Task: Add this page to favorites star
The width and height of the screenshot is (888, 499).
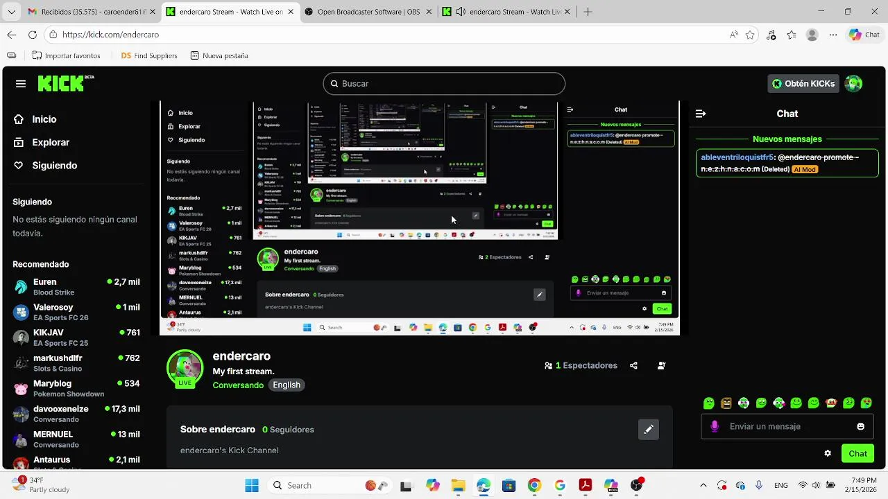Action: [750, 35]
